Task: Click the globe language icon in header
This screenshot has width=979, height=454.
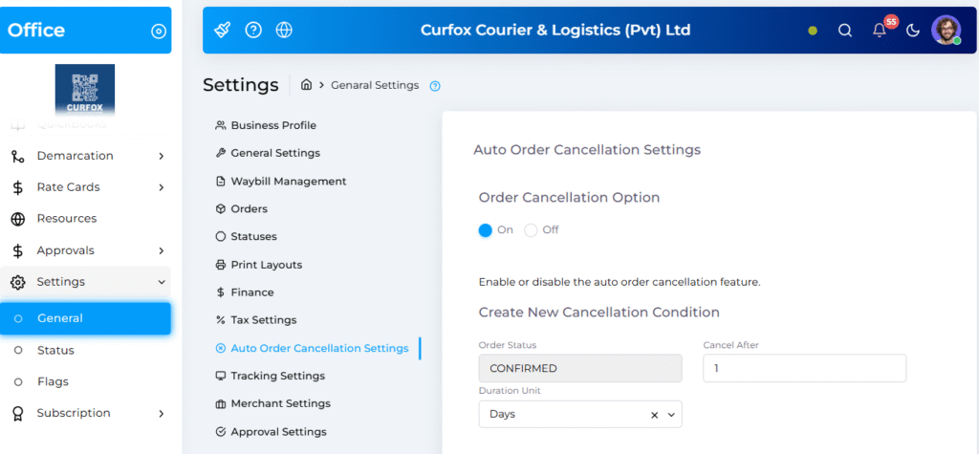Action: 284,30
